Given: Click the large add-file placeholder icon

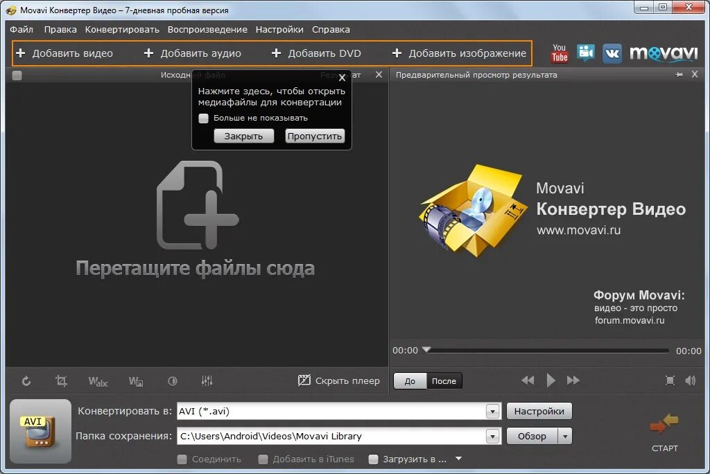Looking at the screenshot, I should 198,205.
